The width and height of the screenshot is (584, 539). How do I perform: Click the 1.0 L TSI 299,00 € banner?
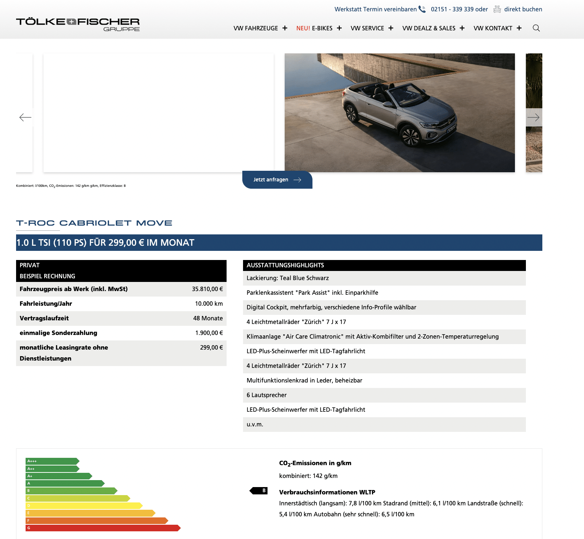[x=279, y=242]
